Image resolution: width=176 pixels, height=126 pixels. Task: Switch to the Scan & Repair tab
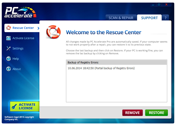click(x=121, y=18)
